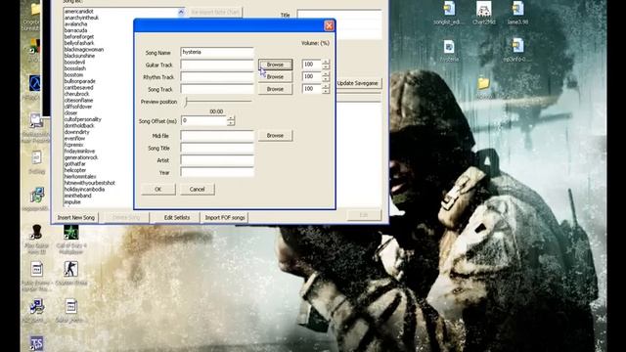
Task: Open Edit Setlists in editor window
Action: click(177, 217)
